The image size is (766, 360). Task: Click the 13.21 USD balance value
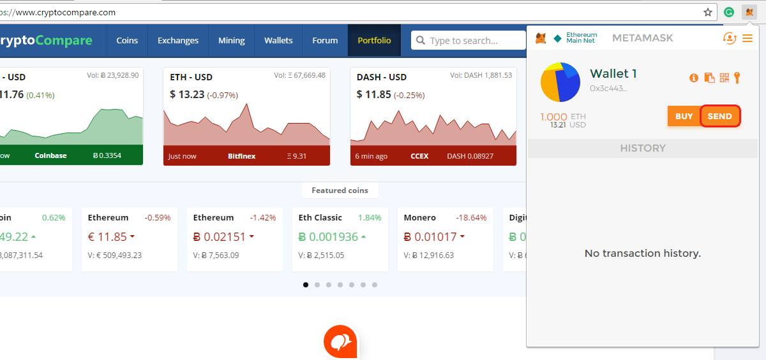pyautogui.click(x=568, y=125)
